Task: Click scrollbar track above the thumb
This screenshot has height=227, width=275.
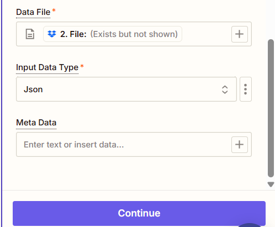Action: (271, 18)
